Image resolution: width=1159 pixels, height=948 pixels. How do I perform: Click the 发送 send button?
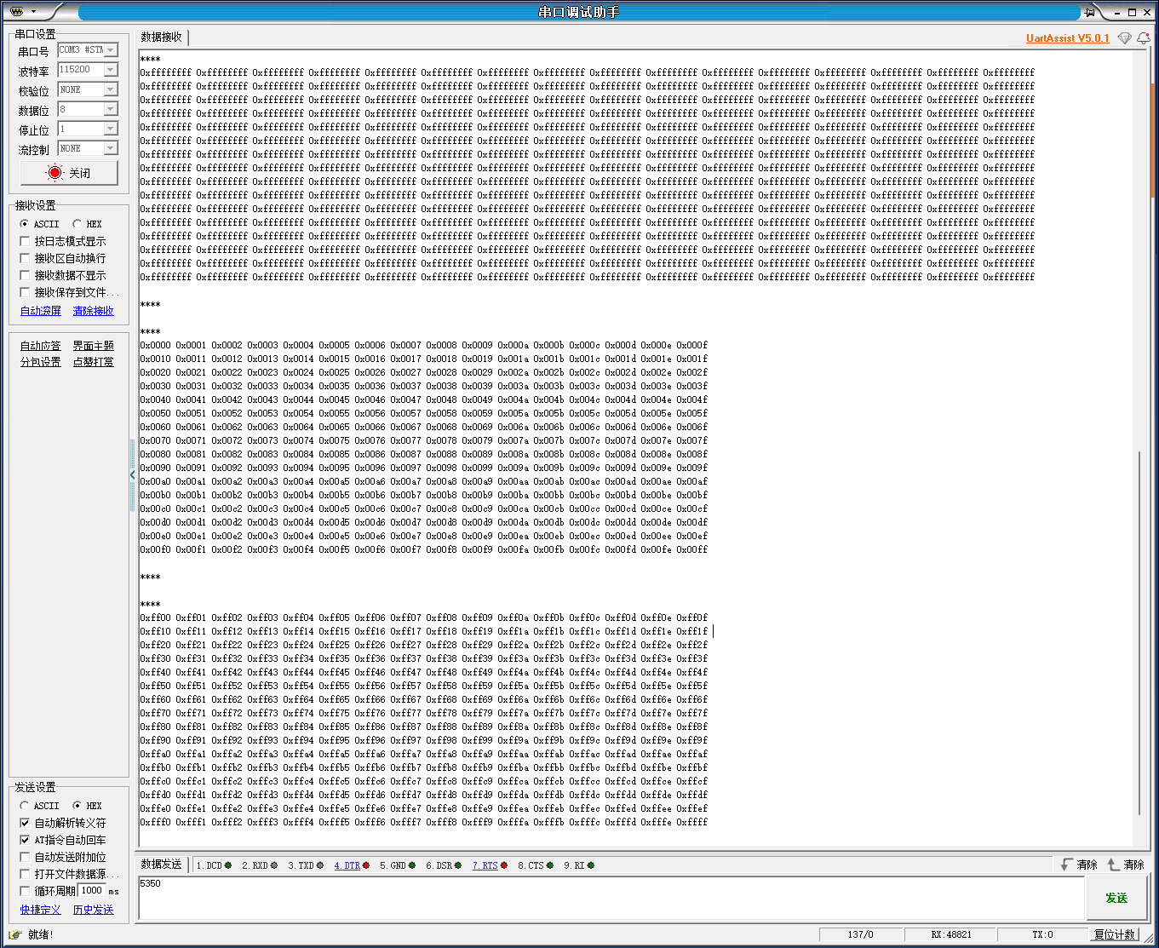[1116, 898]
